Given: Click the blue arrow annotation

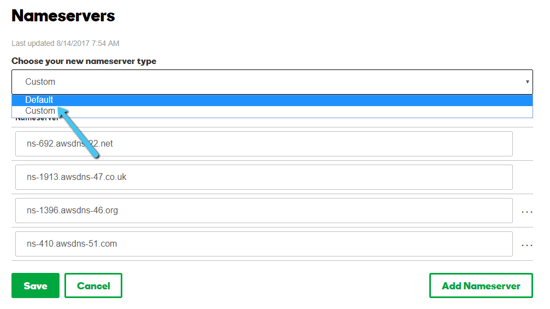Looking at the screenshot, I should (79, 133).
